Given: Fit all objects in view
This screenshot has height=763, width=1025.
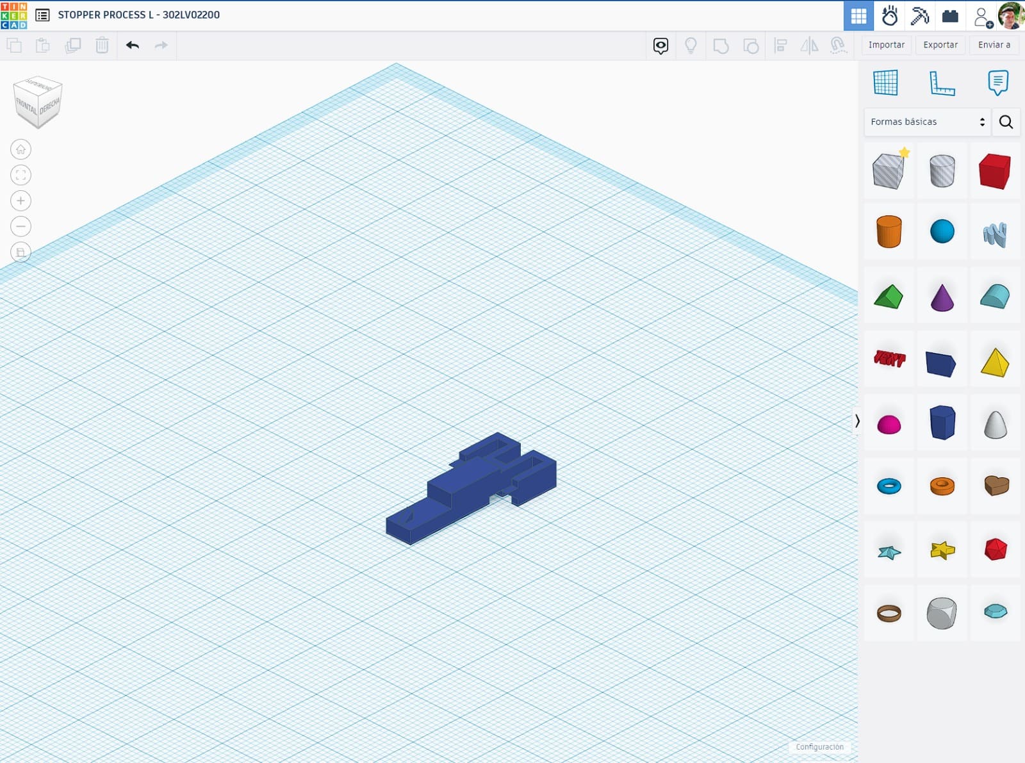Looking at the screenshot, I should click(20, 176).
